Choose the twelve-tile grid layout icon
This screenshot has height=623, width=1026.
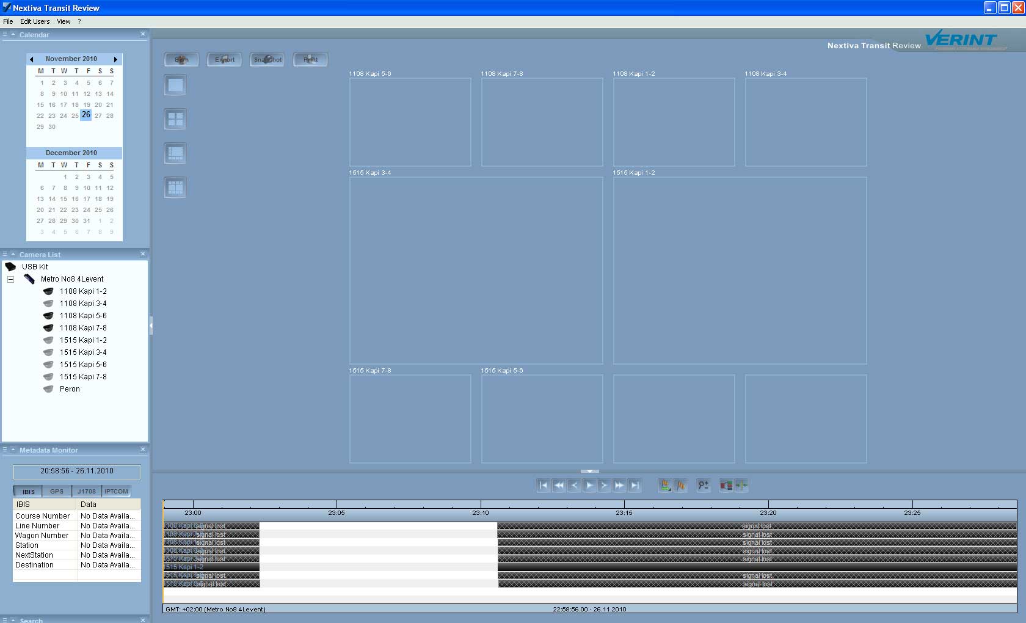(175, 188)
